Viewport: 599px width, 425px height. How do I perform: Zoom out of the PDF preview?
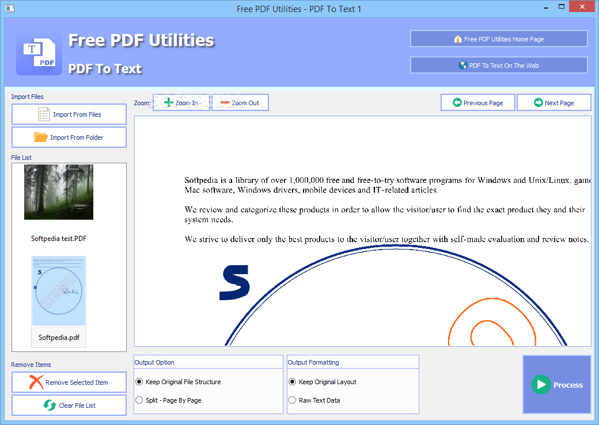240,102
